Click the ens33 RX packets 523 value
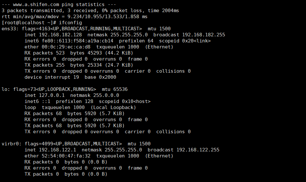The height and width of the screenshot is (182, 306). tap(45, 53)
